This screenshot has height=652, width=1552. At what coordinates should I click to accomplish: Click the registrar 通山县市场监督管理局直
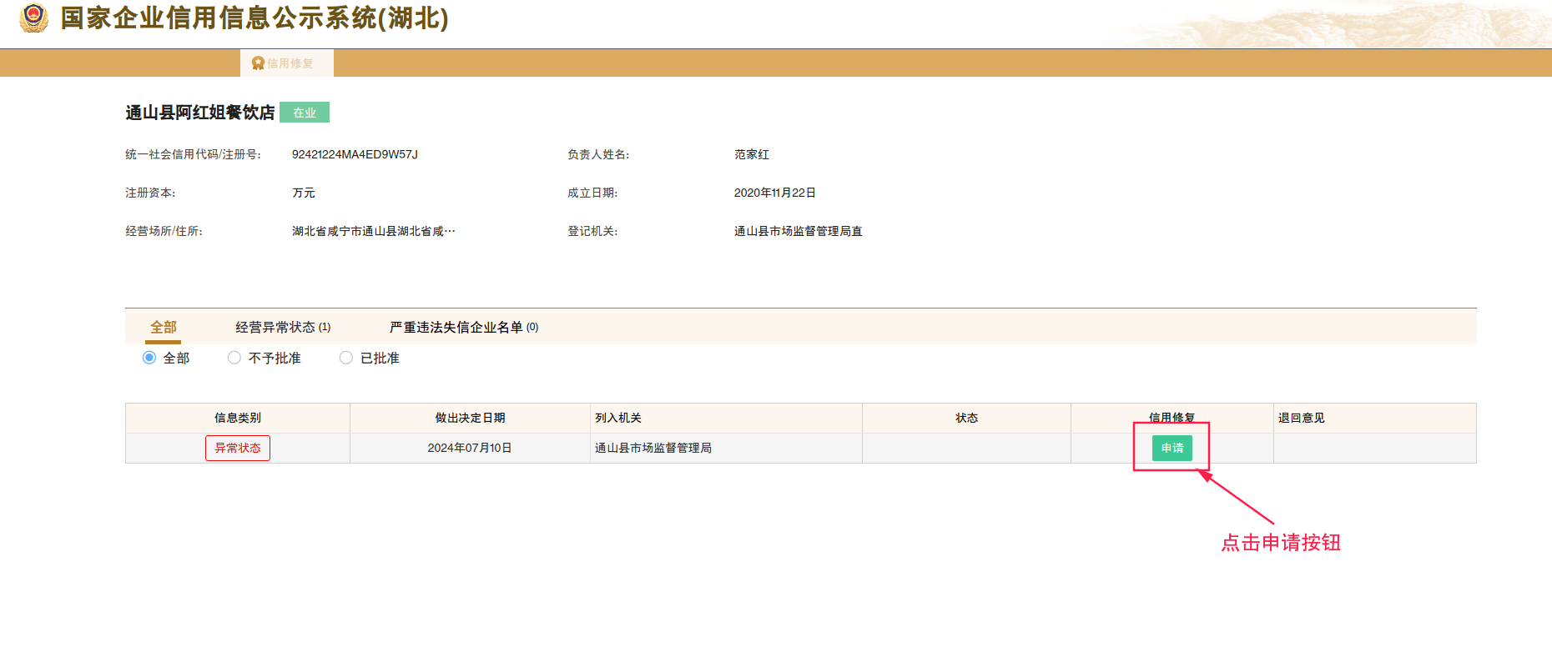point(799,231)
